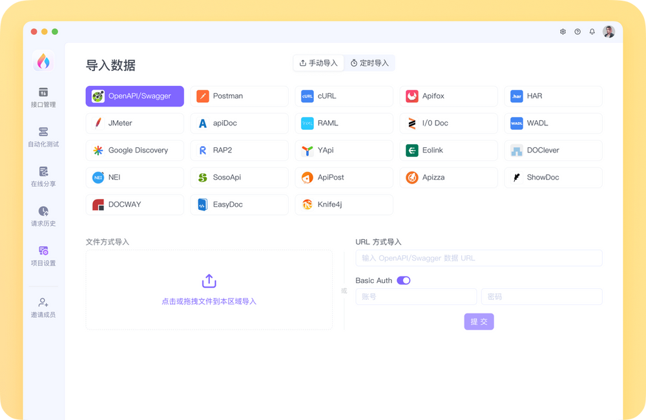View 请求历史 from the sidebar
Viewport: 646px width, 420px height.
point(43,216)
